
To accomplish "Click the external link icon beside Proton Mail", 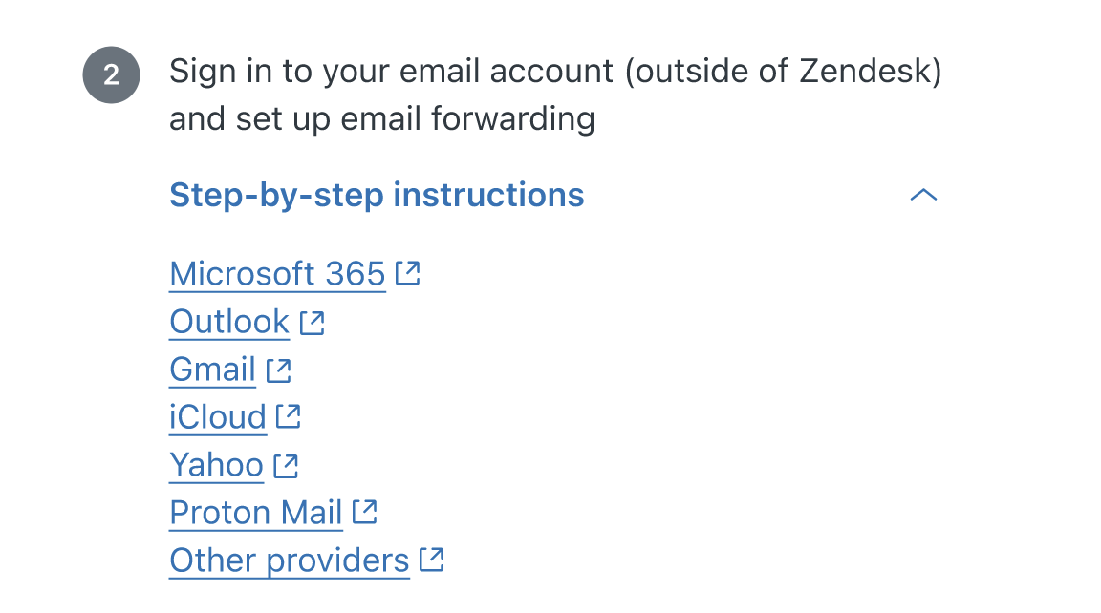I will pos(365,512).
